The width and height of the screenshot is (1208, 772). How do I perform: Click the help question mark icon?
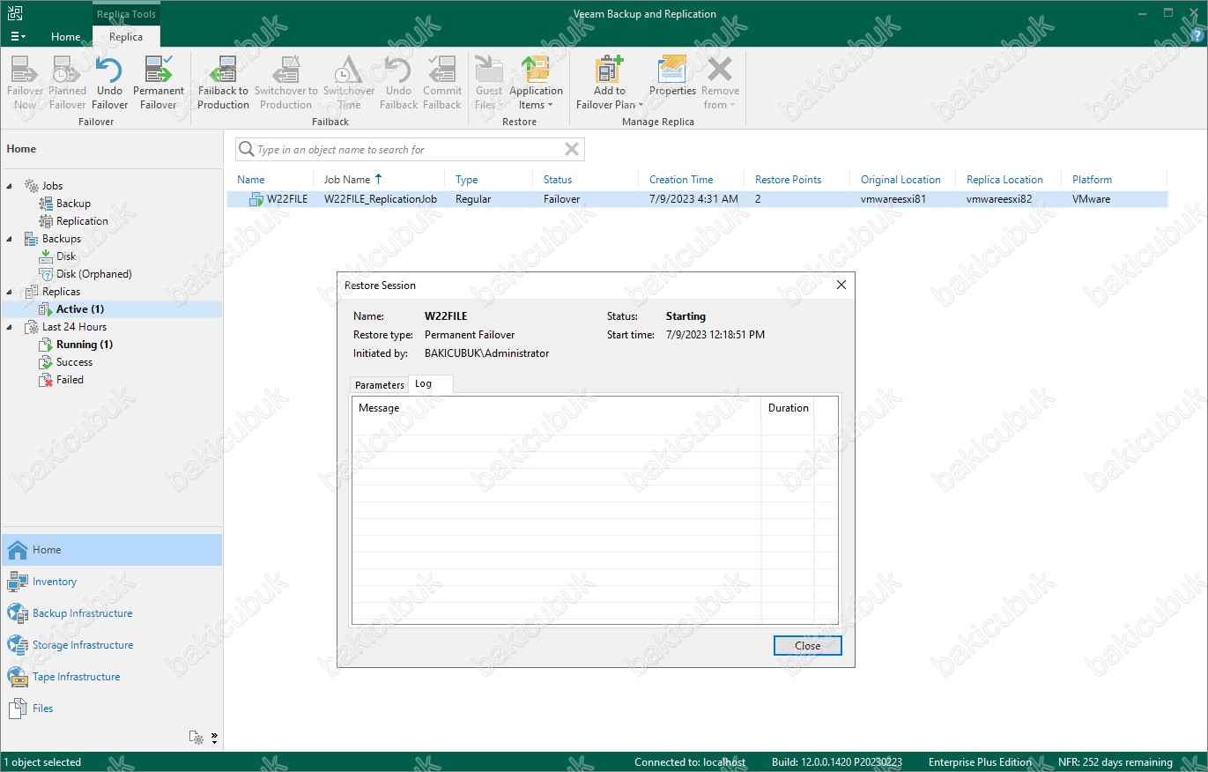(1196, 36)
